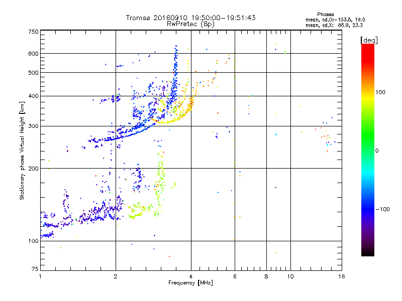Click the 'Stationary phase Virtual Height [km]' axis label
402x301 pixels.
(x=22, y=150)
